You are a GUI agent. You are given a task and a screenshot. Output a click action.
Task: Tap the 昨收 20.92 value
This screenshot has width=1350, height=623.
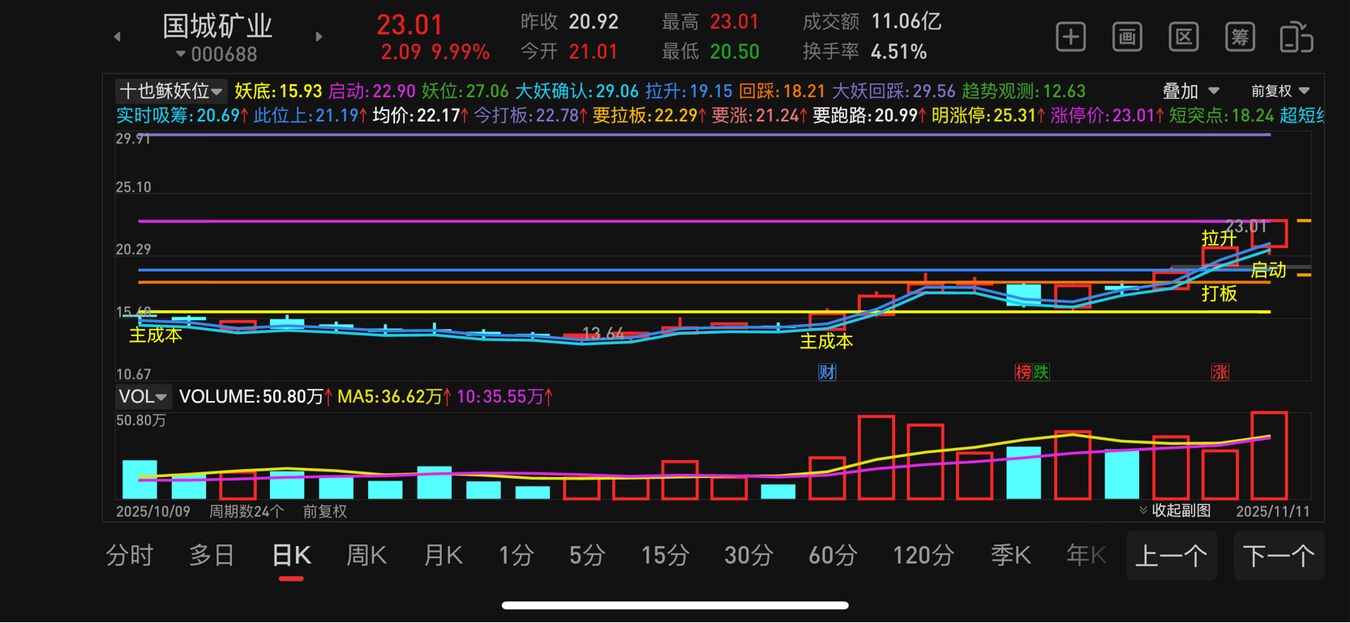click(594, 22)
